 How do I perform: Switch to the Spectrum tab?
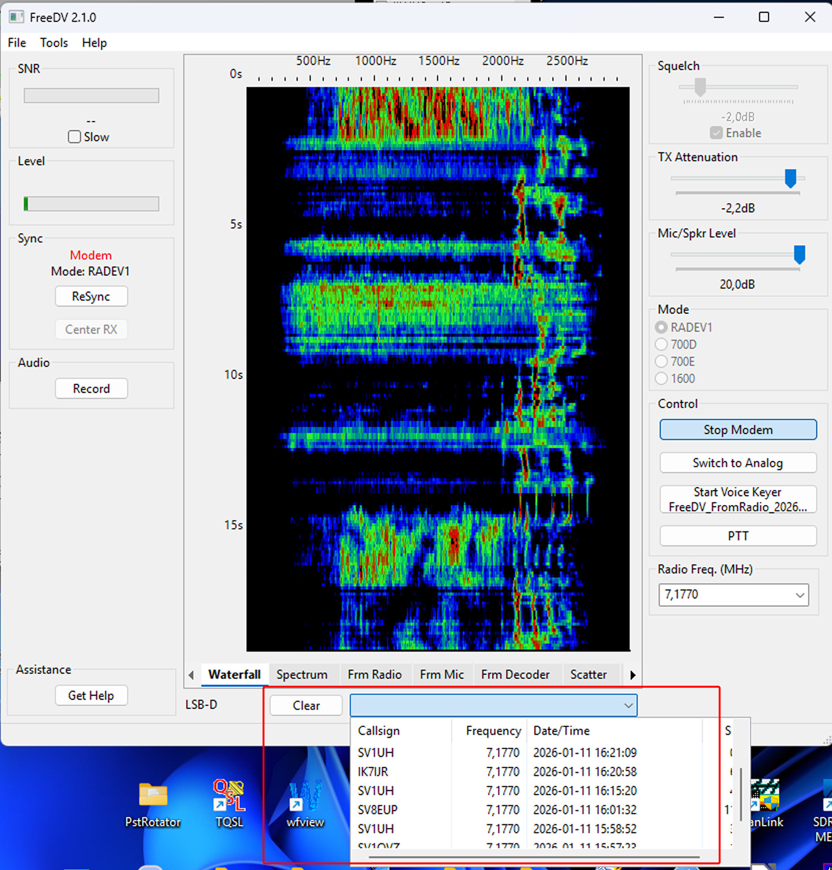(301, 675)
